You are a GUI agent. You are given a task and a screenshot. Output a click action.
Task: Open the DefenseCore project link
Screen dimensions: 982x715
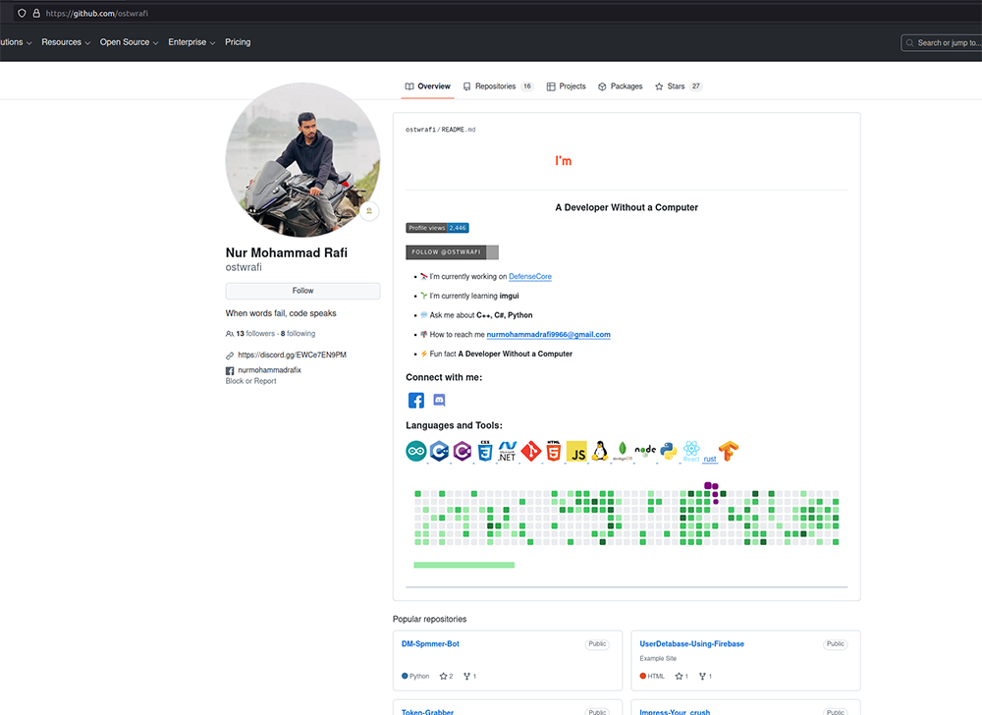pos(530,277)
